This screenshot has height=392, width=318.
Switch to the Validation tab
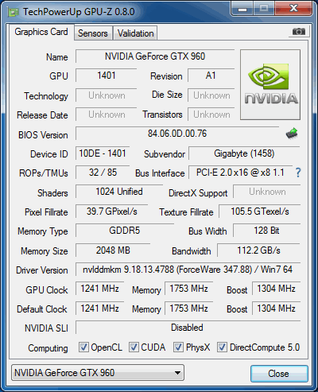click(136, 33)
